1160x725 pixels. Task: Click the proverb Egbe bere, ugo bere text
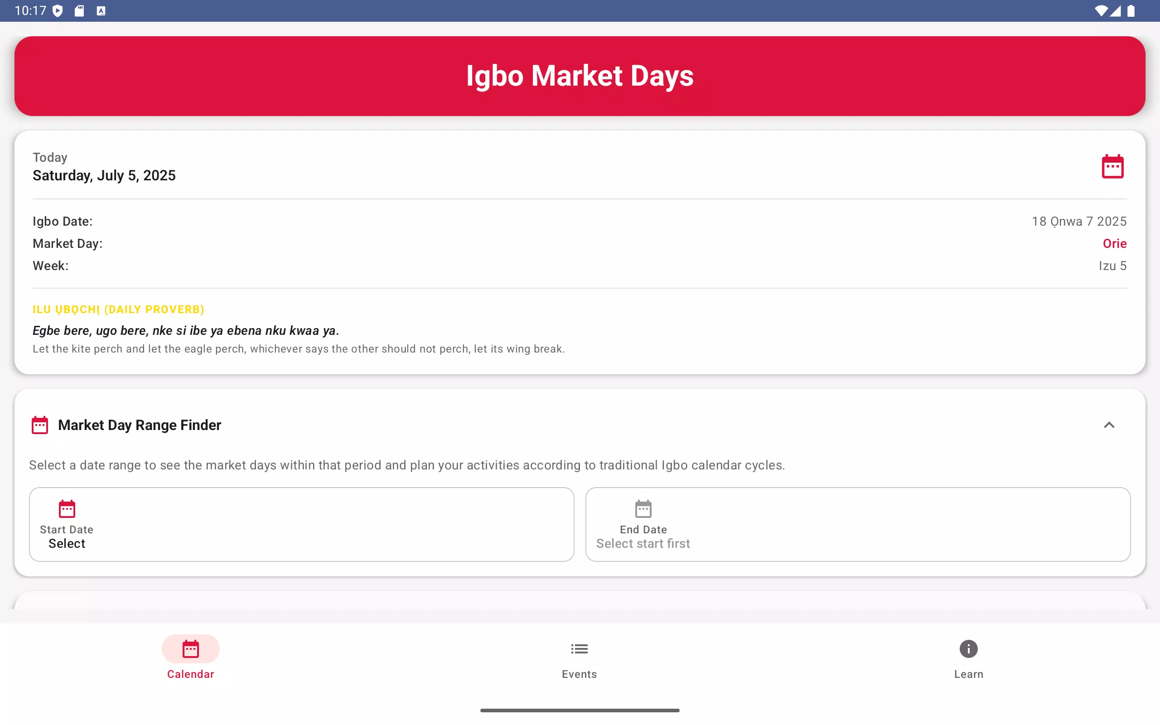(x=186, y=330)
